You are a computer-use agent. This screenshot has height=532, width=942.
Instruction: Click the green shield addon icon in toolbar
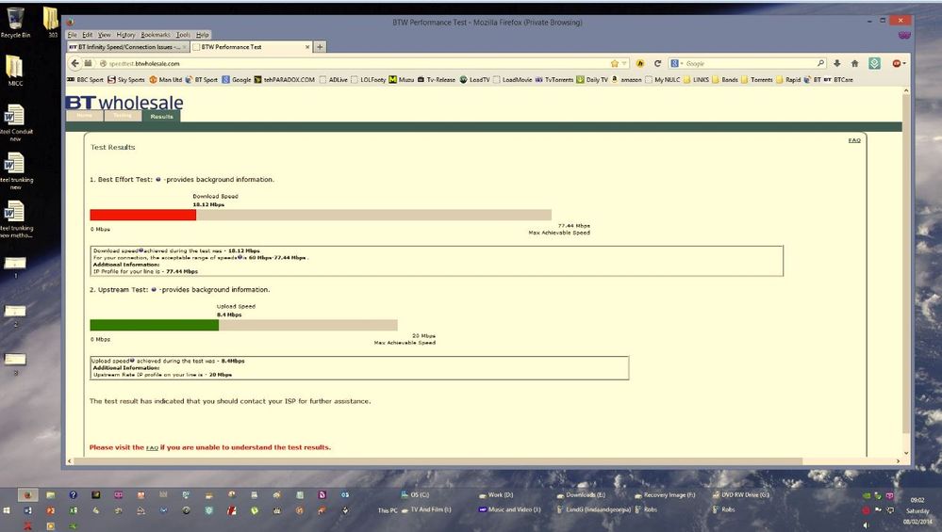pyautogui.click(x=875, y=63)
